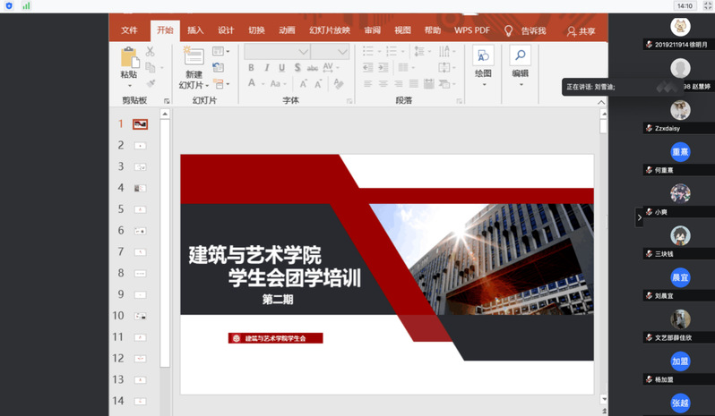Collapse the participants panel with arrow
The image size is (715, 416).
pos(639,217)
